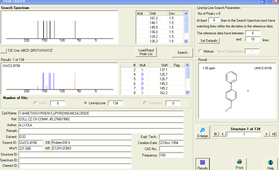Select the SAHO radio option

35,103
